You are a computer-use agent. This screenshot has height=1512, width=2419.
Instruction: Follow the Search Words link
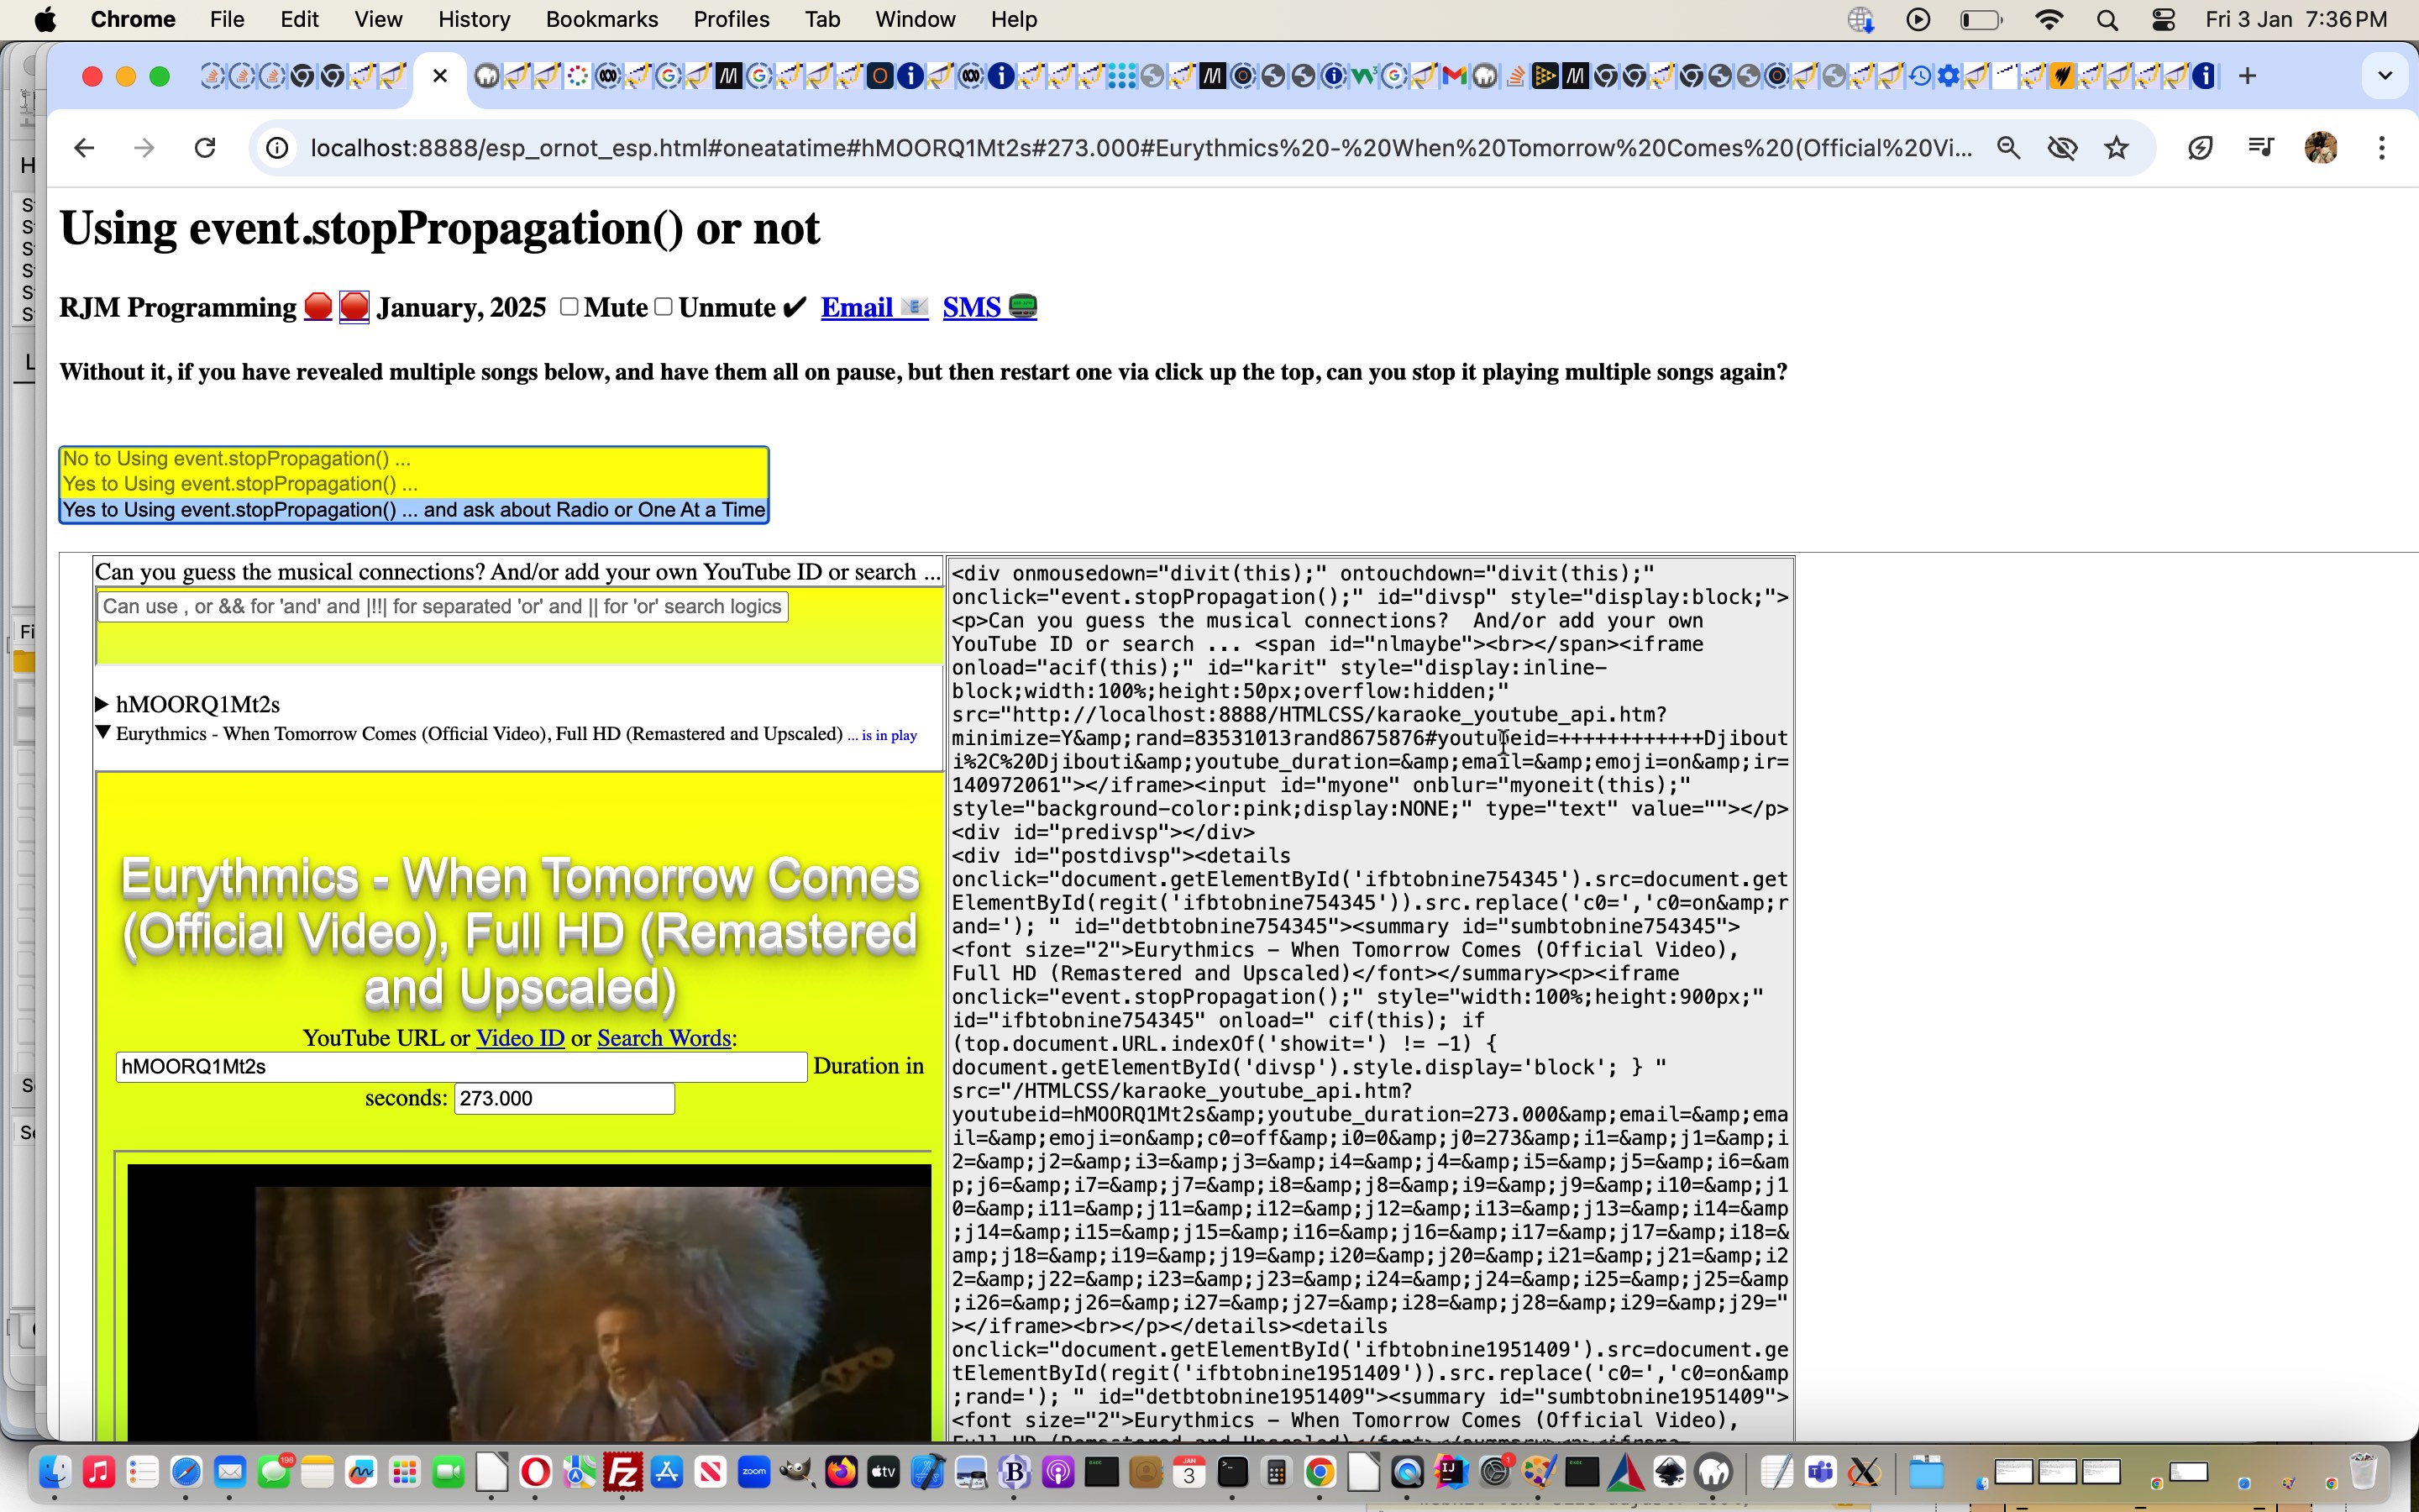[x=664, y=1038]
